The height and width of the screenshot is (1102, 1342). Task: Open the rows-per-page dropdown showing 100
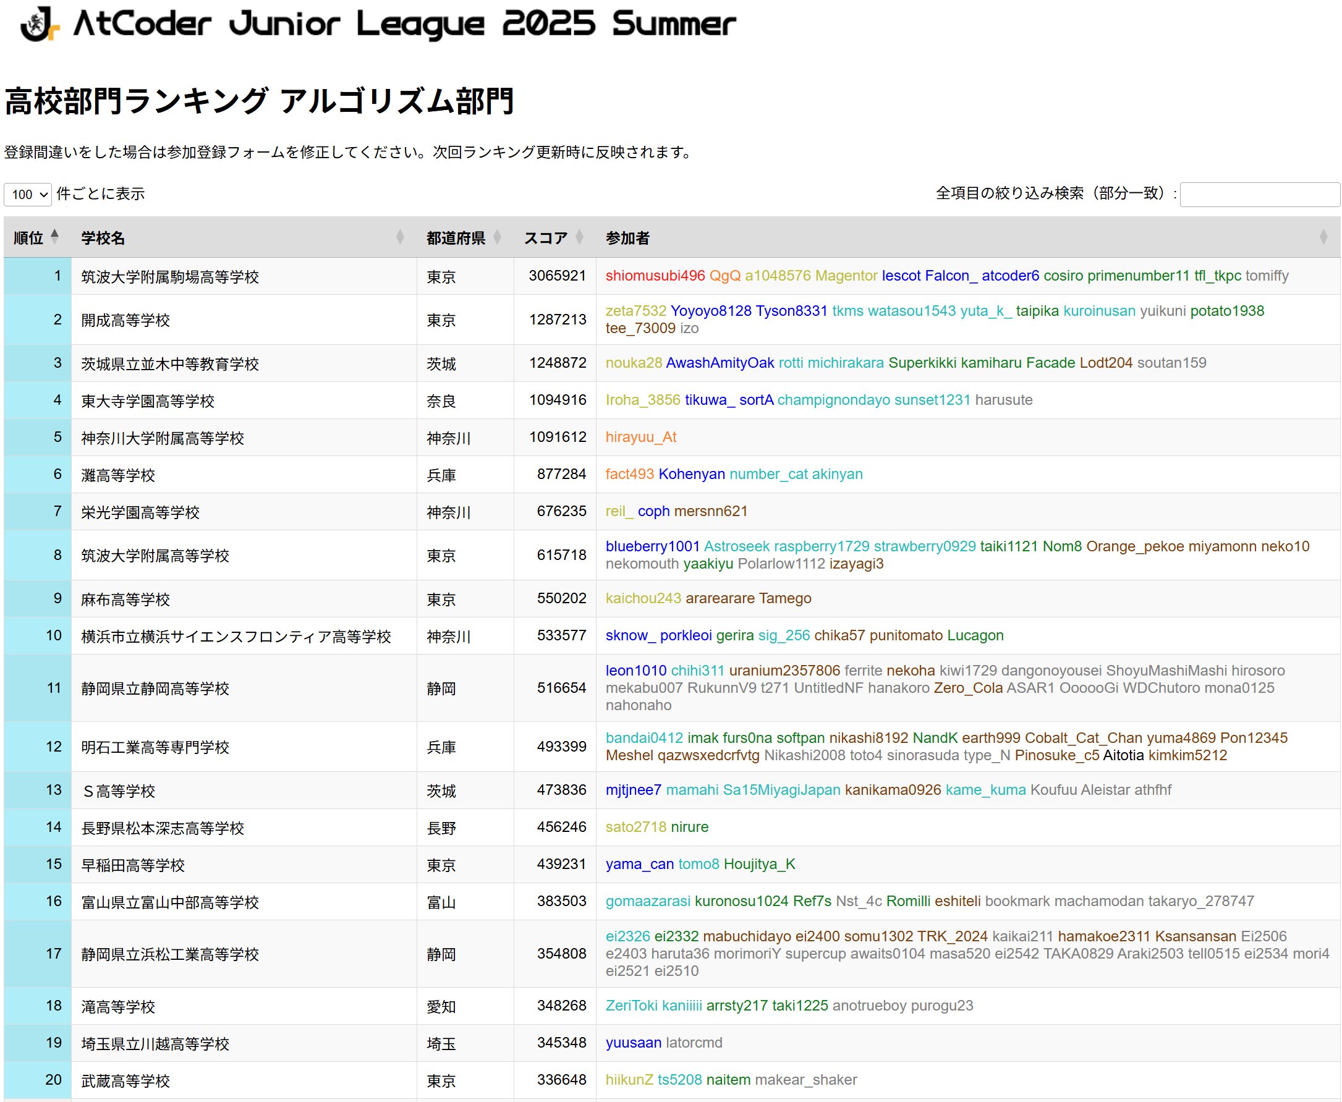pyautogui.click(x=27, y=195)
